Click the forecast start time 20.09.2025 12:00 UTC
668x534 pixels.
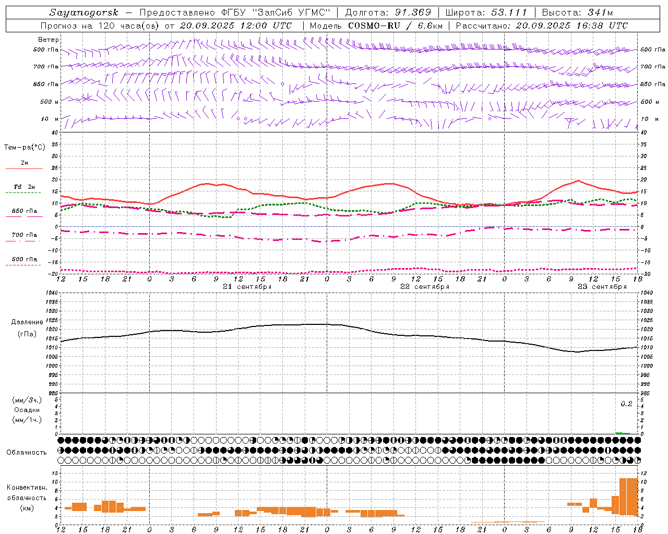coord(236,26)
